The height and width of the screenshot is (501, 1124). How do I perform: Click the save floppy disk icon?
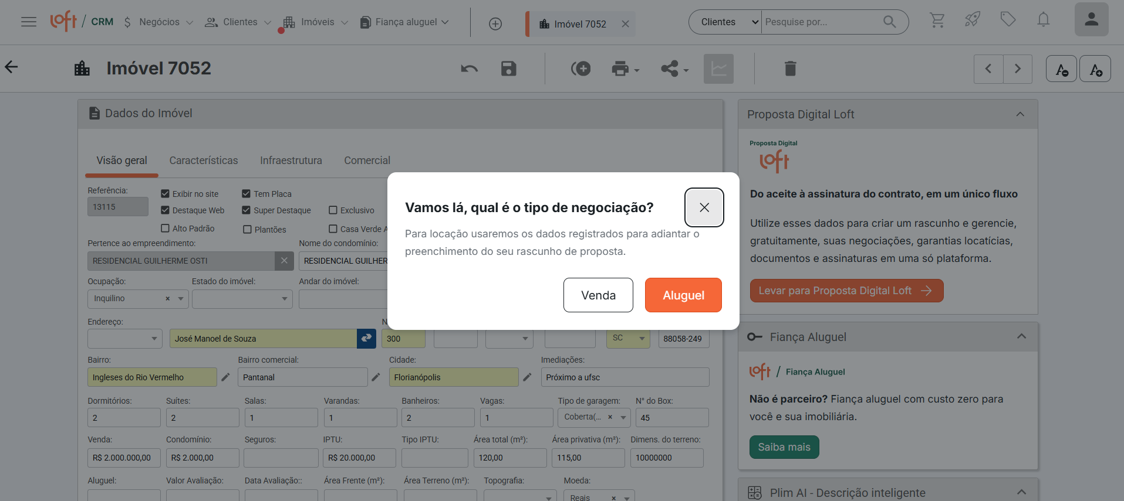(x=508, y=69)
